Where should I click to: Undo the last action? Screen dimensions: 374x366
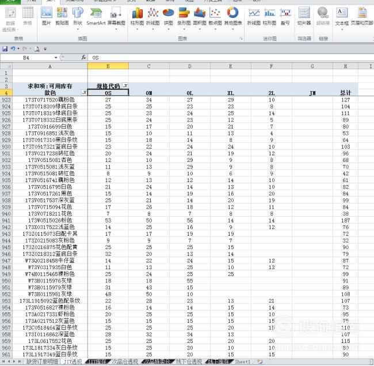tap(13, 49)
